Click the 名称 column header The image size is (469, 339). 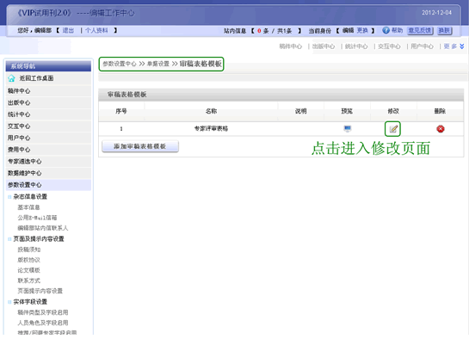pyautogui.click(x=211, y=111)
